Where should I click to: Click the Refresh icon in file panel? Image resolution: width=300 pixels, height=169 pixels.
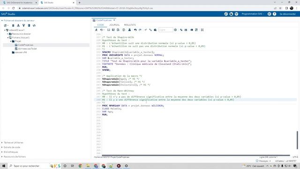(34, 25)
